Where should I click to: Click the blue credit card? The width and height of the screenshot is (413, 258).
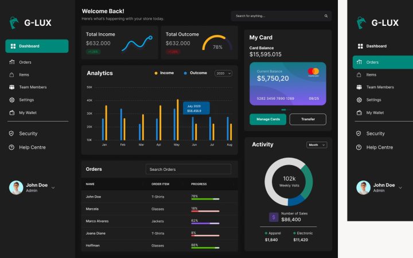pos(288,84)
